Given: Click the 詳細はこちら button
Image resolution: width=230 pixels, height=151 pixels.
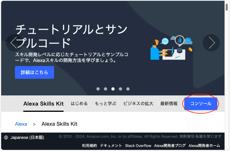Looking at the screenshot, I should [34, 72].
